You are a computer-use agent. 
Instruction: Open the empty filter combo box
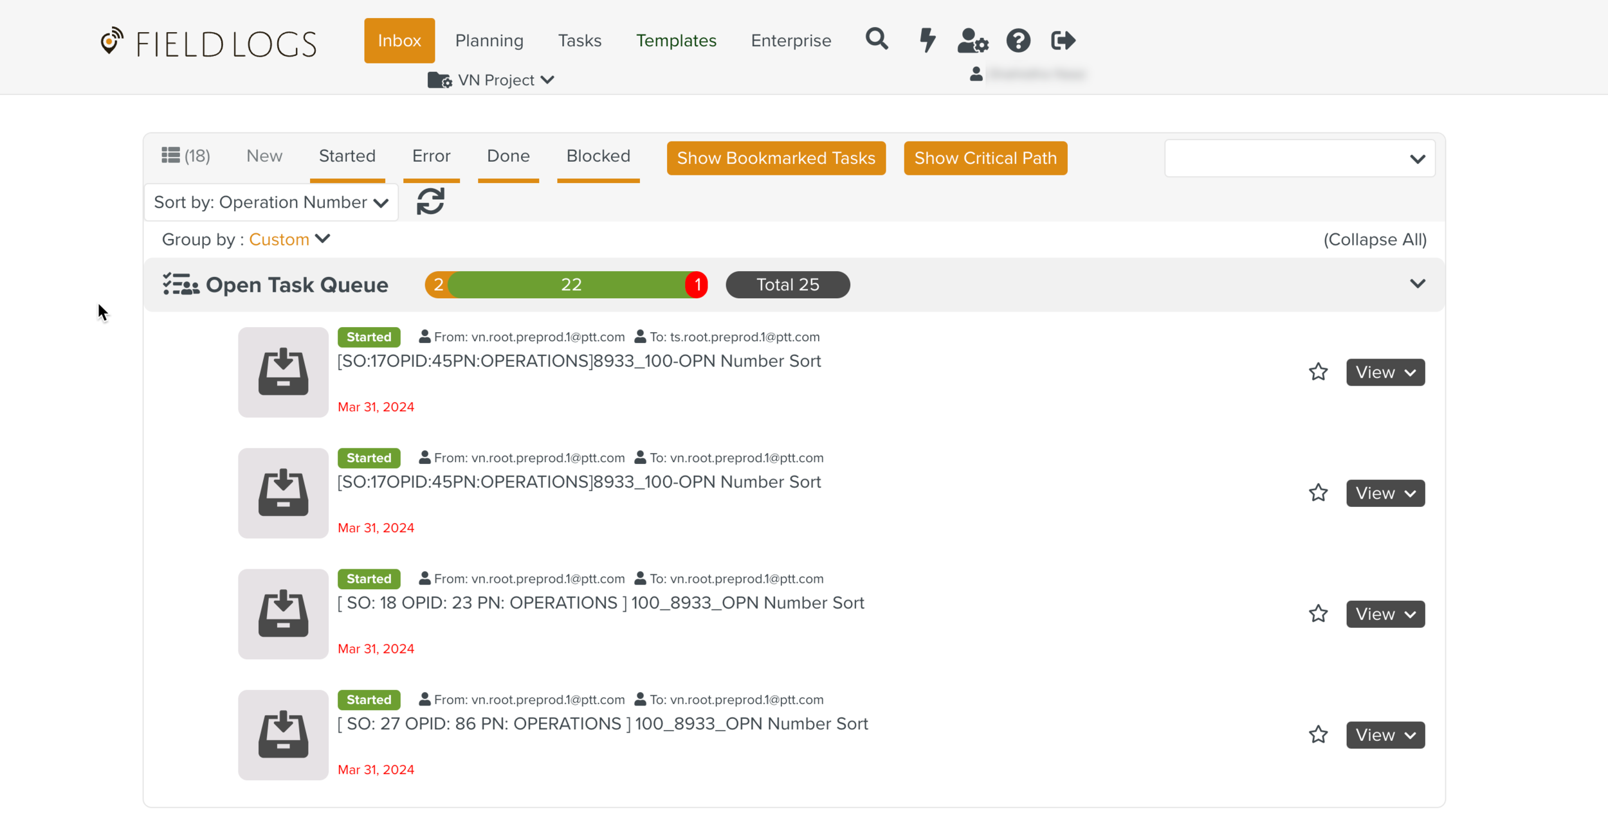point(1299,159)
